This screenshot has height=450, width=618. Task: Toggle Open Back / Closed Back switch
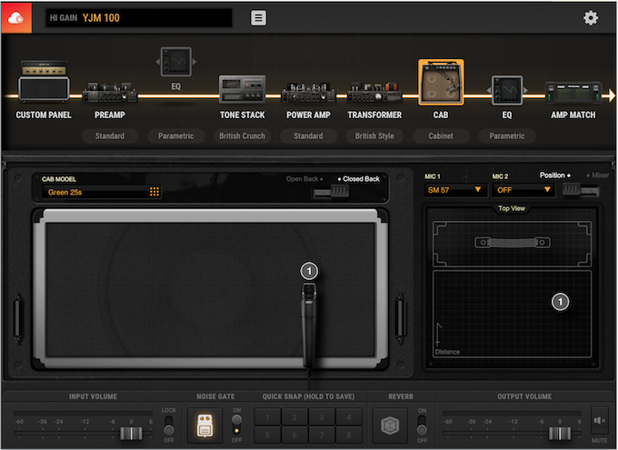(331, 192)
